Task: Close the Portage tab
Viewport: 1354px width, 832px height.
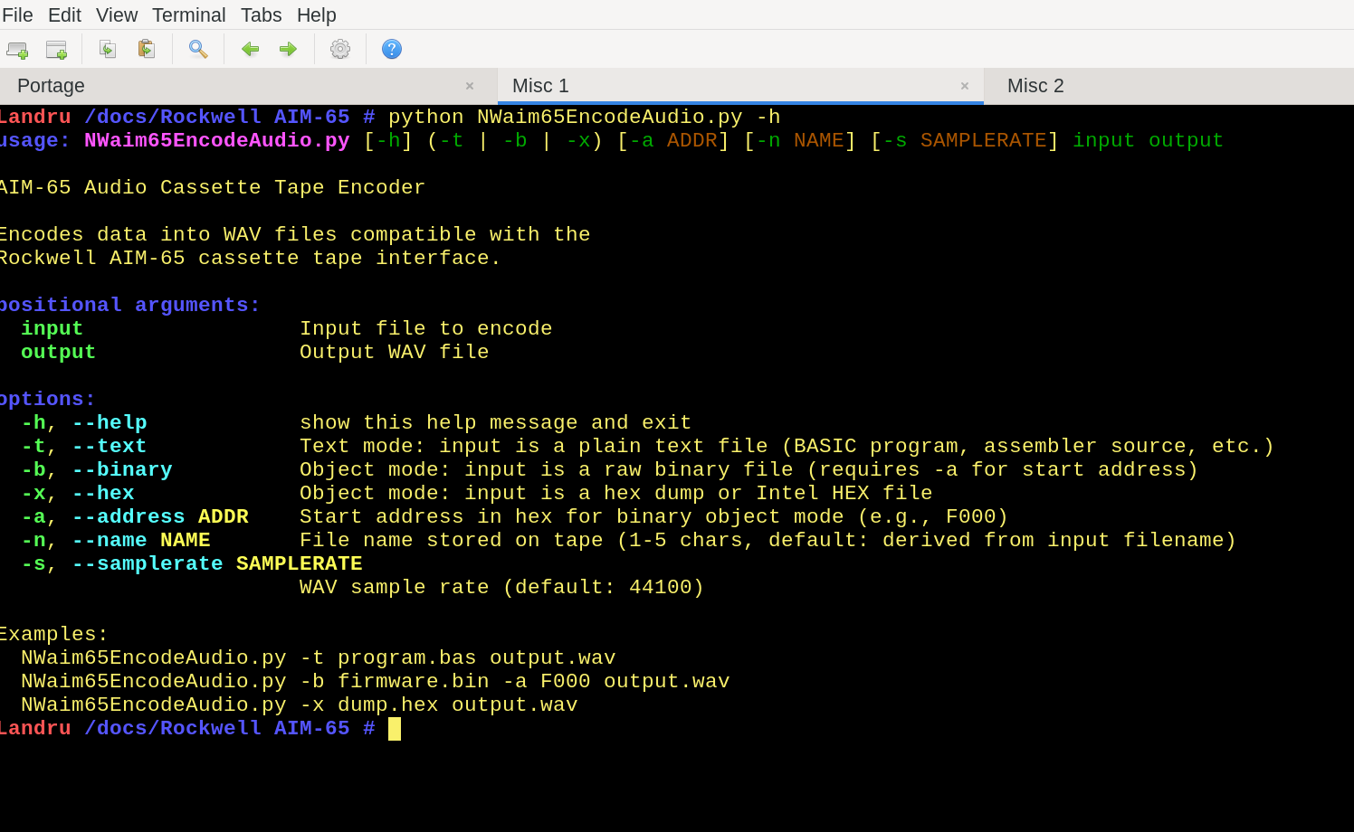Action: (x=470, y=86)
